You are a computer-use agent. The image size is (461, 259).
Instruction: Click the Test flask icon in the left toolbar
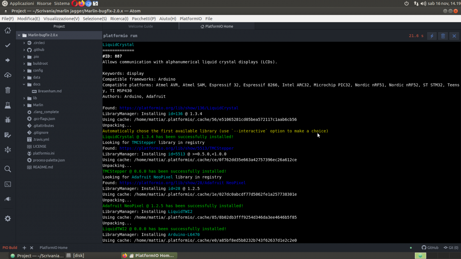pyautogui.click(x=8, y=105)
